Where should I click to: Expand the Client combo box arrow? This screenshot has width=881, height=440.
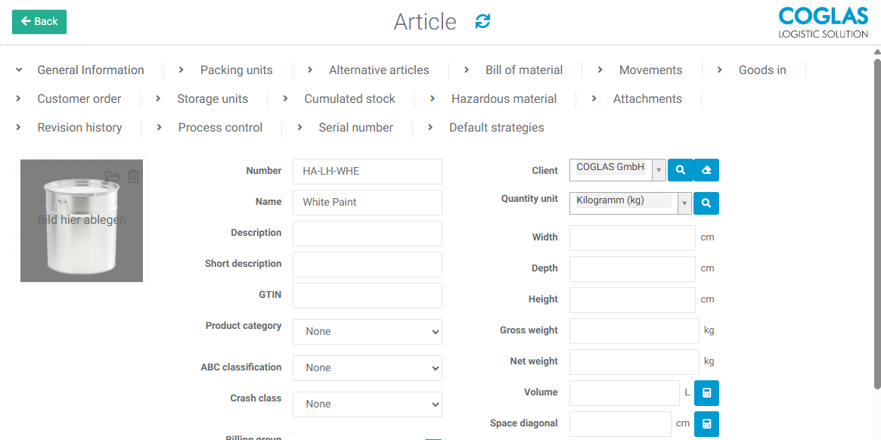[x=658, y=170]
